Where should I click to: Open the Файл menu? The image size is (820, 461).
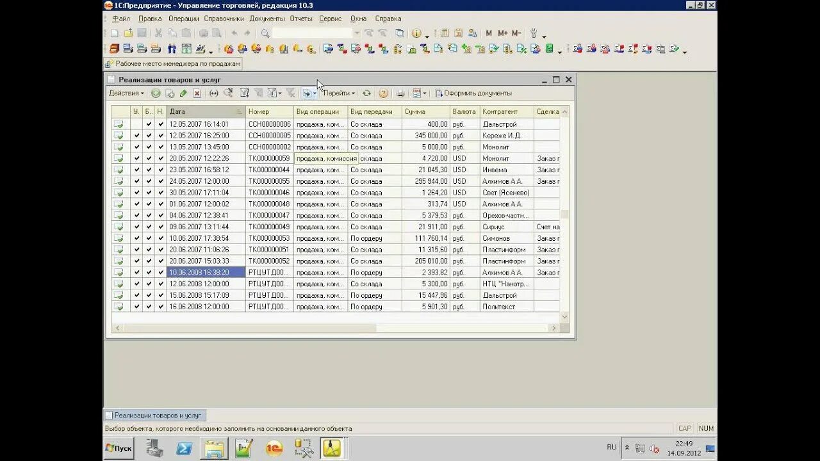(x=121, y=19)
